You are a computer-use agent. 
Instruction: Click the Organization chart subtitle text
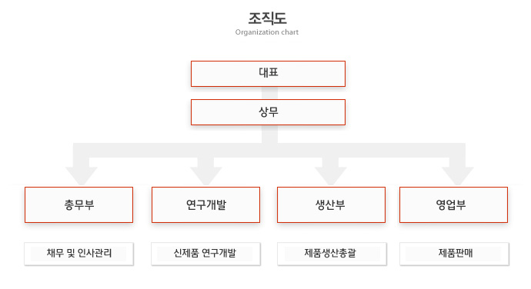(267, 32)
